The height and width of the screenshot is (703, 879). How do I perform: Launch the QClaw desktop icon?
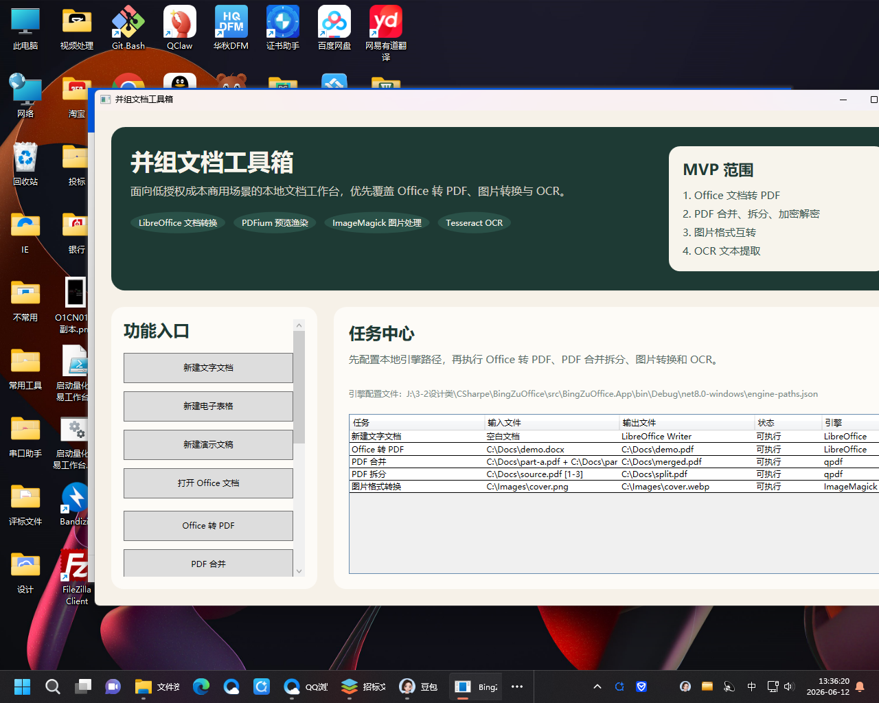pyautogui.click(x=180, y=28)
